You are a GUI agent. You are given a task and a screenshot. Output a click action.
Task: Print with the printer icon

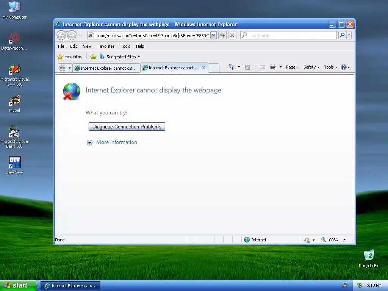(273, 67)
